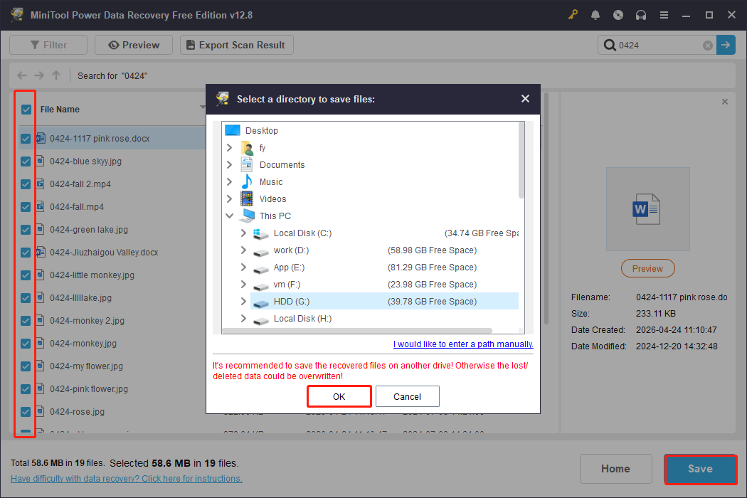
Task: Toggle the select-all File Name checkbox
Action: 26,110
